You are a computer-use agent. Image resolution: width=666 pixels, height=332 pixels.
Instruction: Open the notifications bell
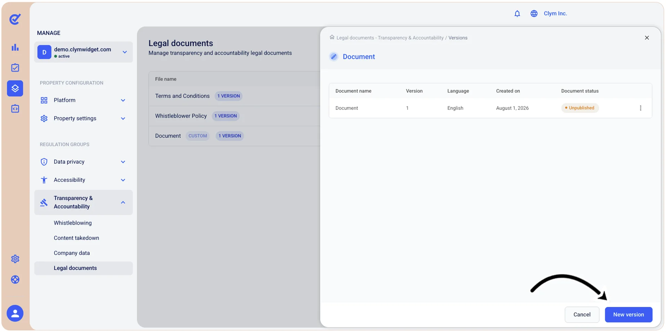click(517, 14)
